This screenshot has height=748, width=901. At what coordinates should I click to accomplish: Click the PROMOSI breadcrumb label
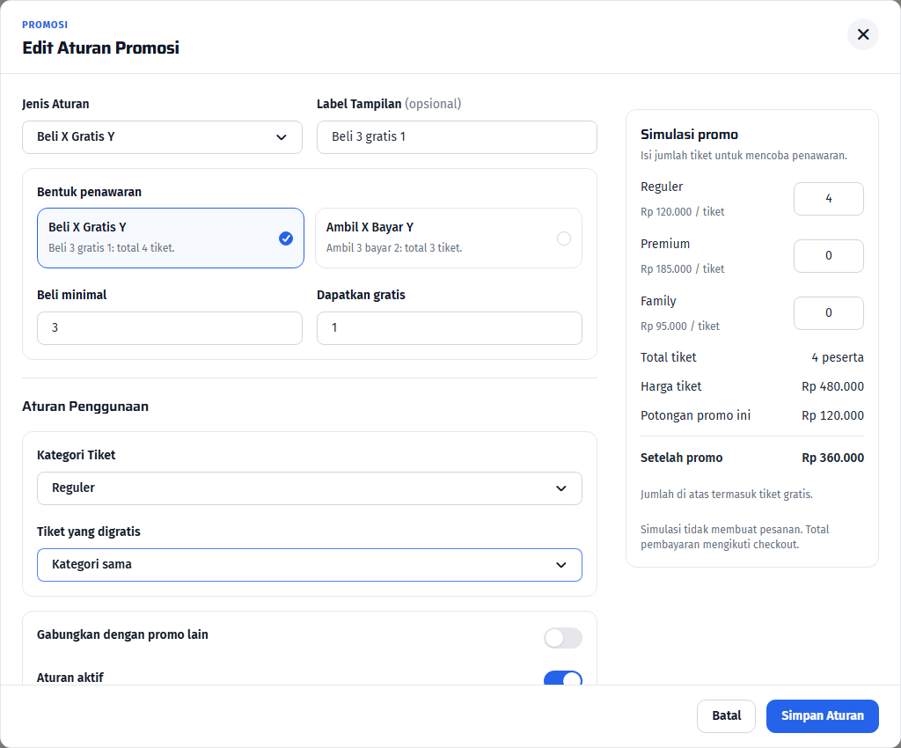(45, 25)
